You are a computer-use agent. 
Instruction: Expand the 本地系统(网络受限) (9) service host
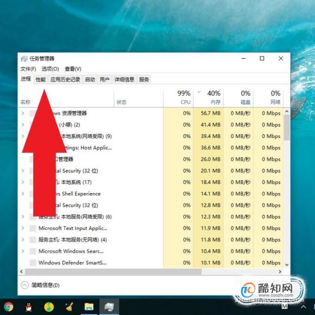coord(23,136)
